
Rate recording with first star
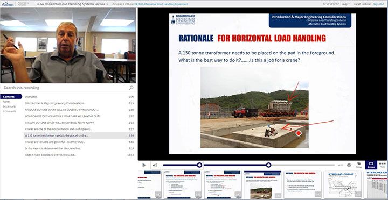324,4
